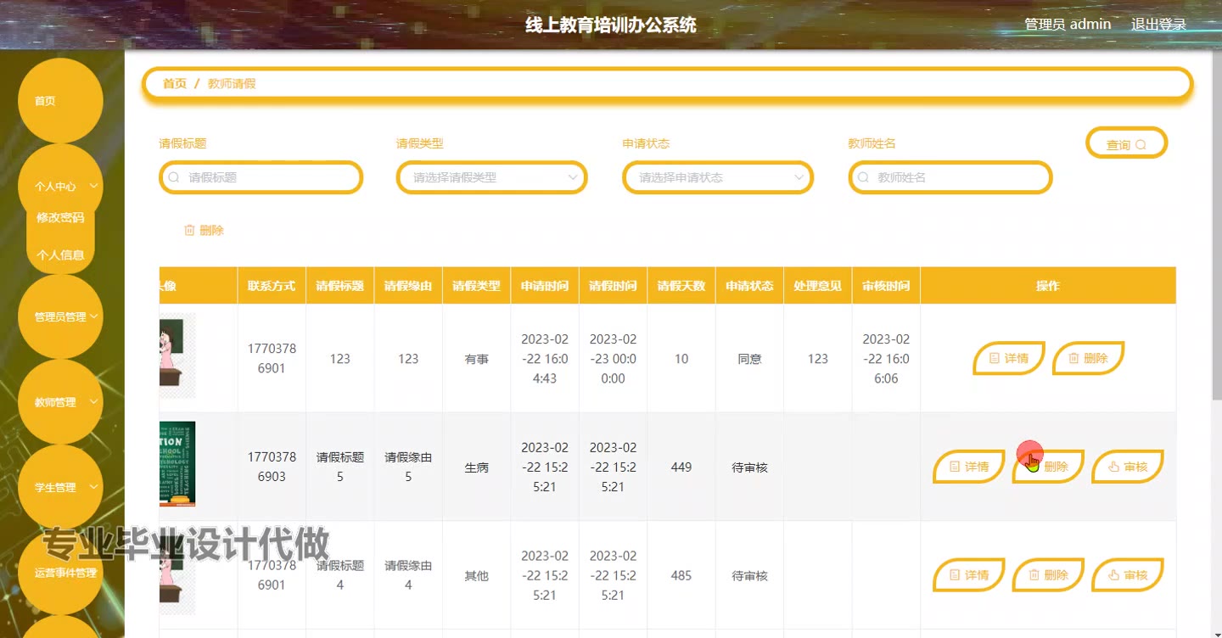The width and height of the screenshot is (1222, 638).
Task: Click the 申请状态 column header
Action: 749,286
